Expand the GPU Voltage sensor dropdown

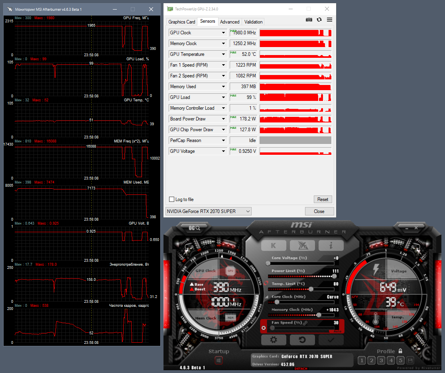(224, 151)
